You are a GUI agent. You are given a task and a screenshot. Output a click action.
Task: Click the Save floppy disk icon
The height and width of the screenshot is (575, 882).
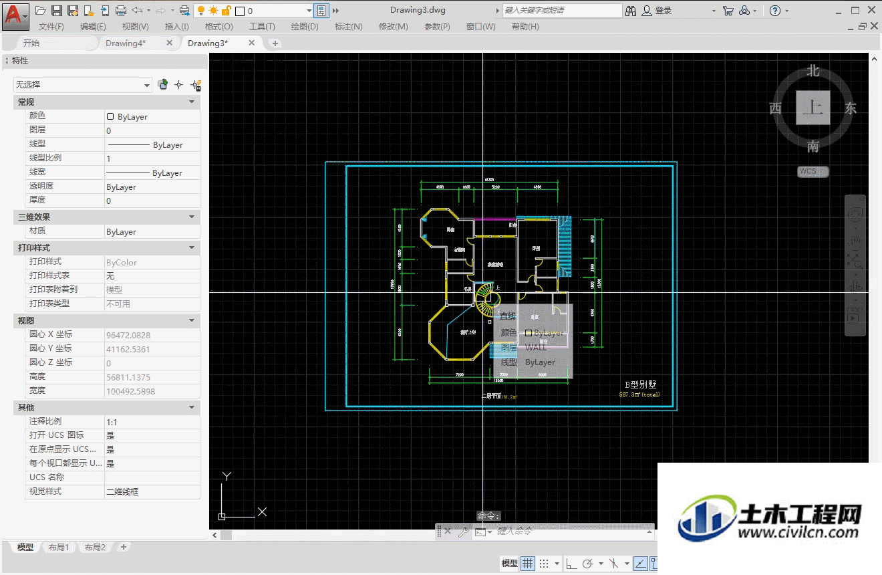pos(57,11)
